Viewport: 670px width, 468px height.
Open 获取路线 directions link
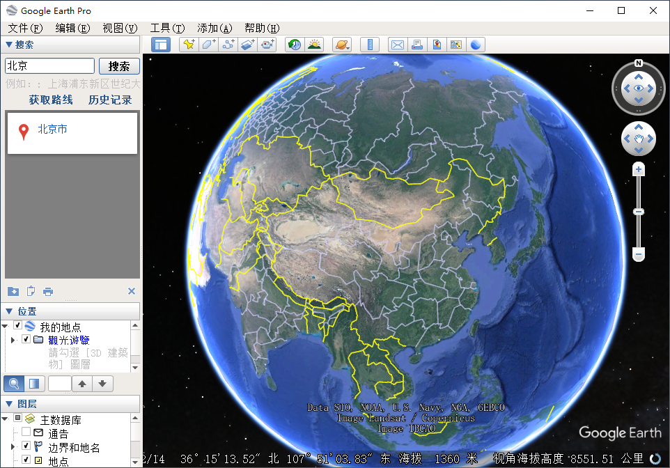tap(51, 100)
